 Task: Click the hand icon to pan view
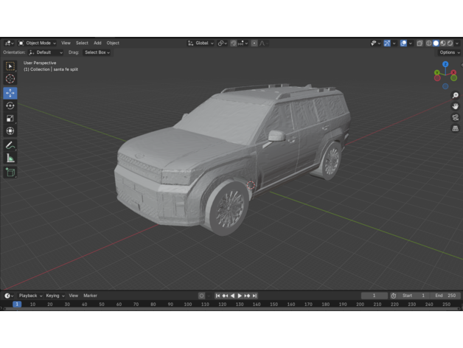pyautogui.click(x=455, y=106)
